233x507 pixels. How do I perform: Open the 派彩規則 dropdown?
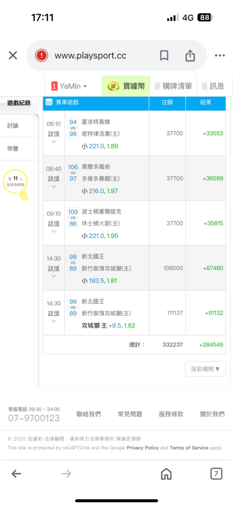tap(205, 369)
